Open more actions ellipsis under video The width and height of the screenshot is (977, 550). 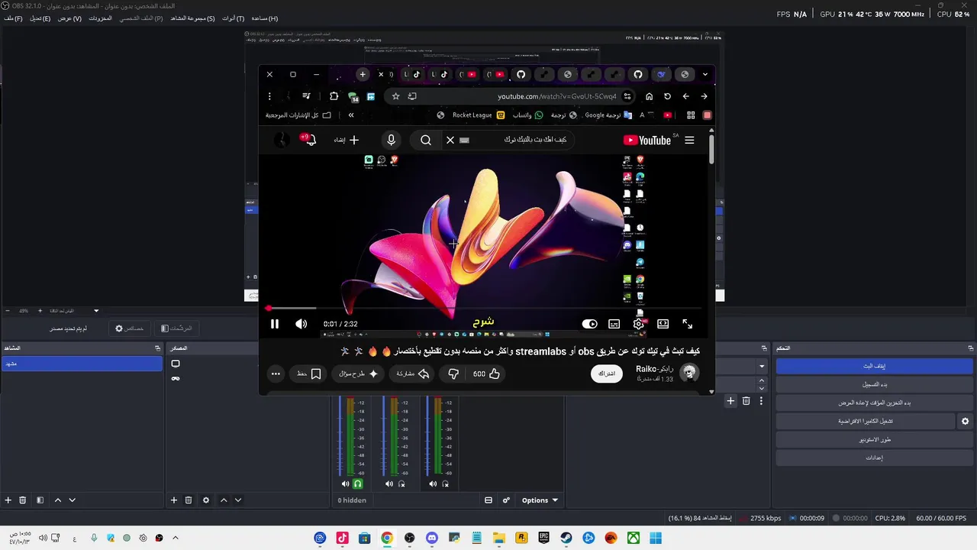click(x=276, y=374)
